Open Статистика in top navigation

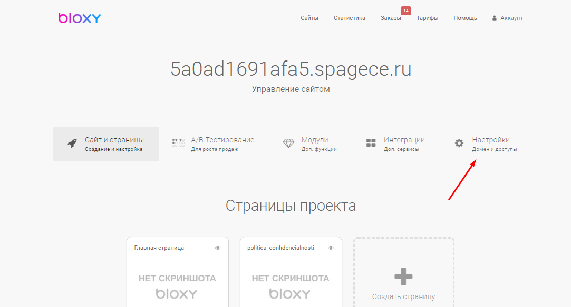(x=349, y=18)
